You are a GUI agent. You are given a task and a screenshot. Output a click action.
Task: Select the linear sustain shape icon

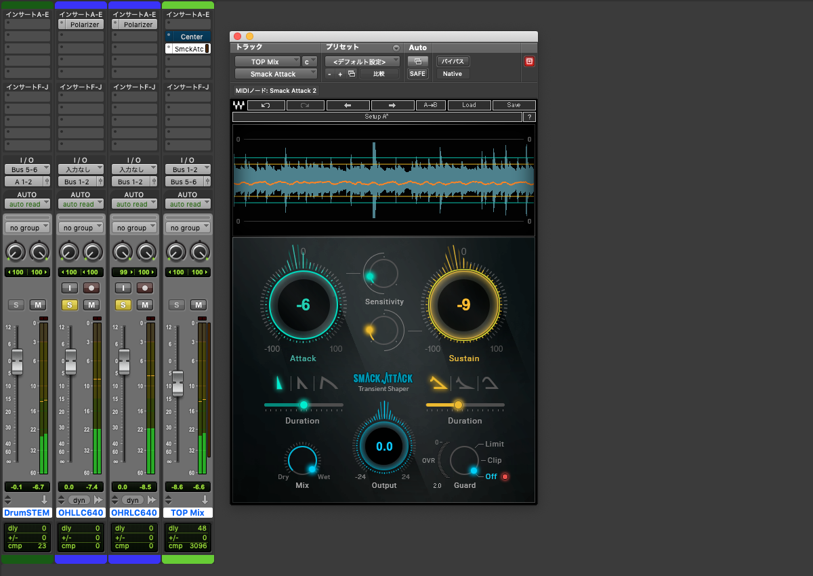tap(439, 384)
